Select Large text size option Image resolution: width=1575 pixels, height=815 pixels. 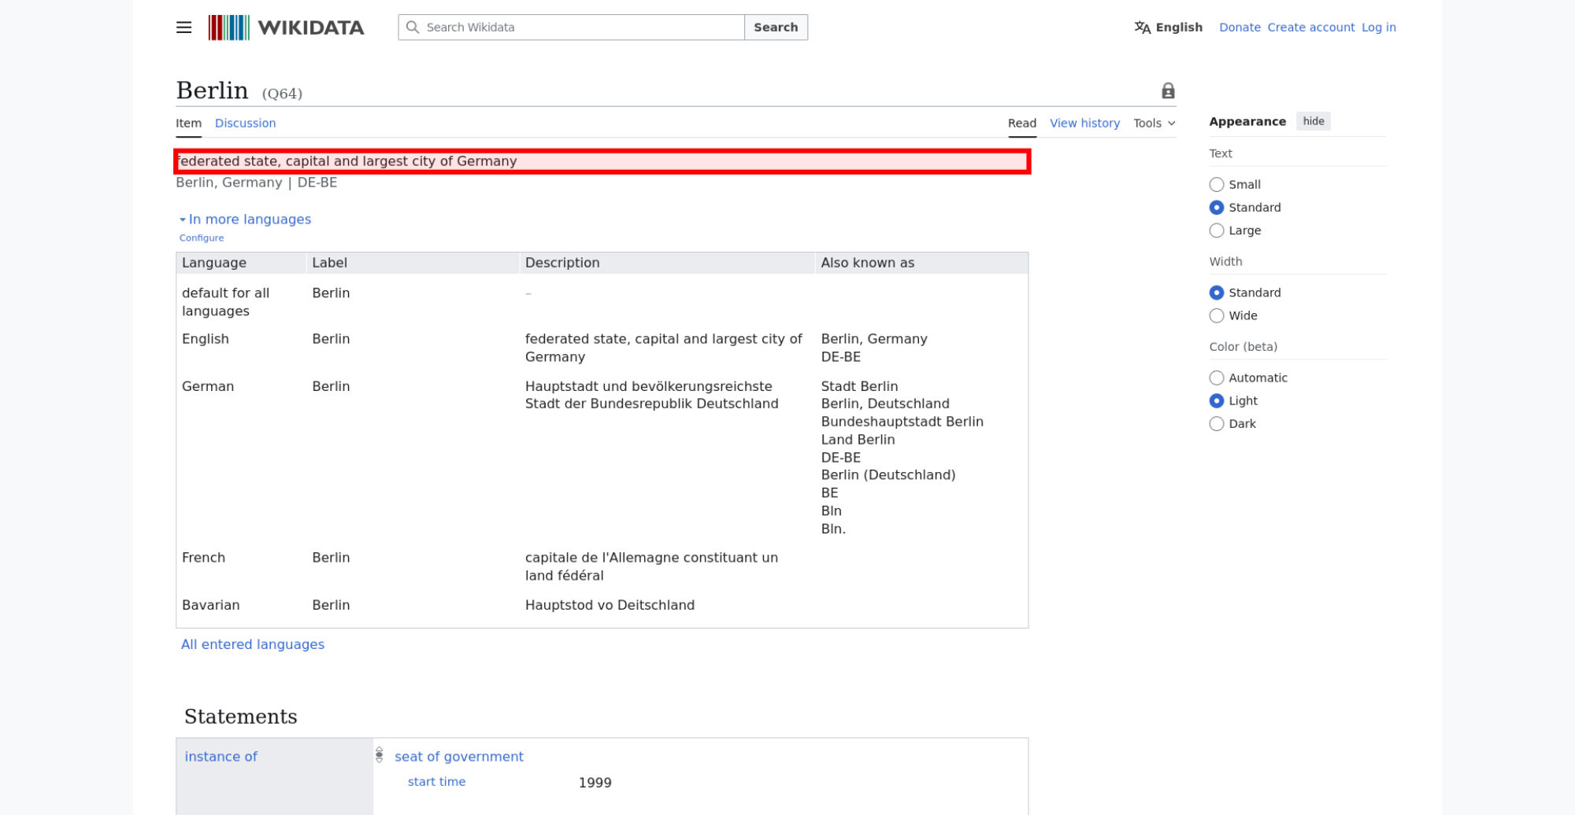click(1217, 230)
